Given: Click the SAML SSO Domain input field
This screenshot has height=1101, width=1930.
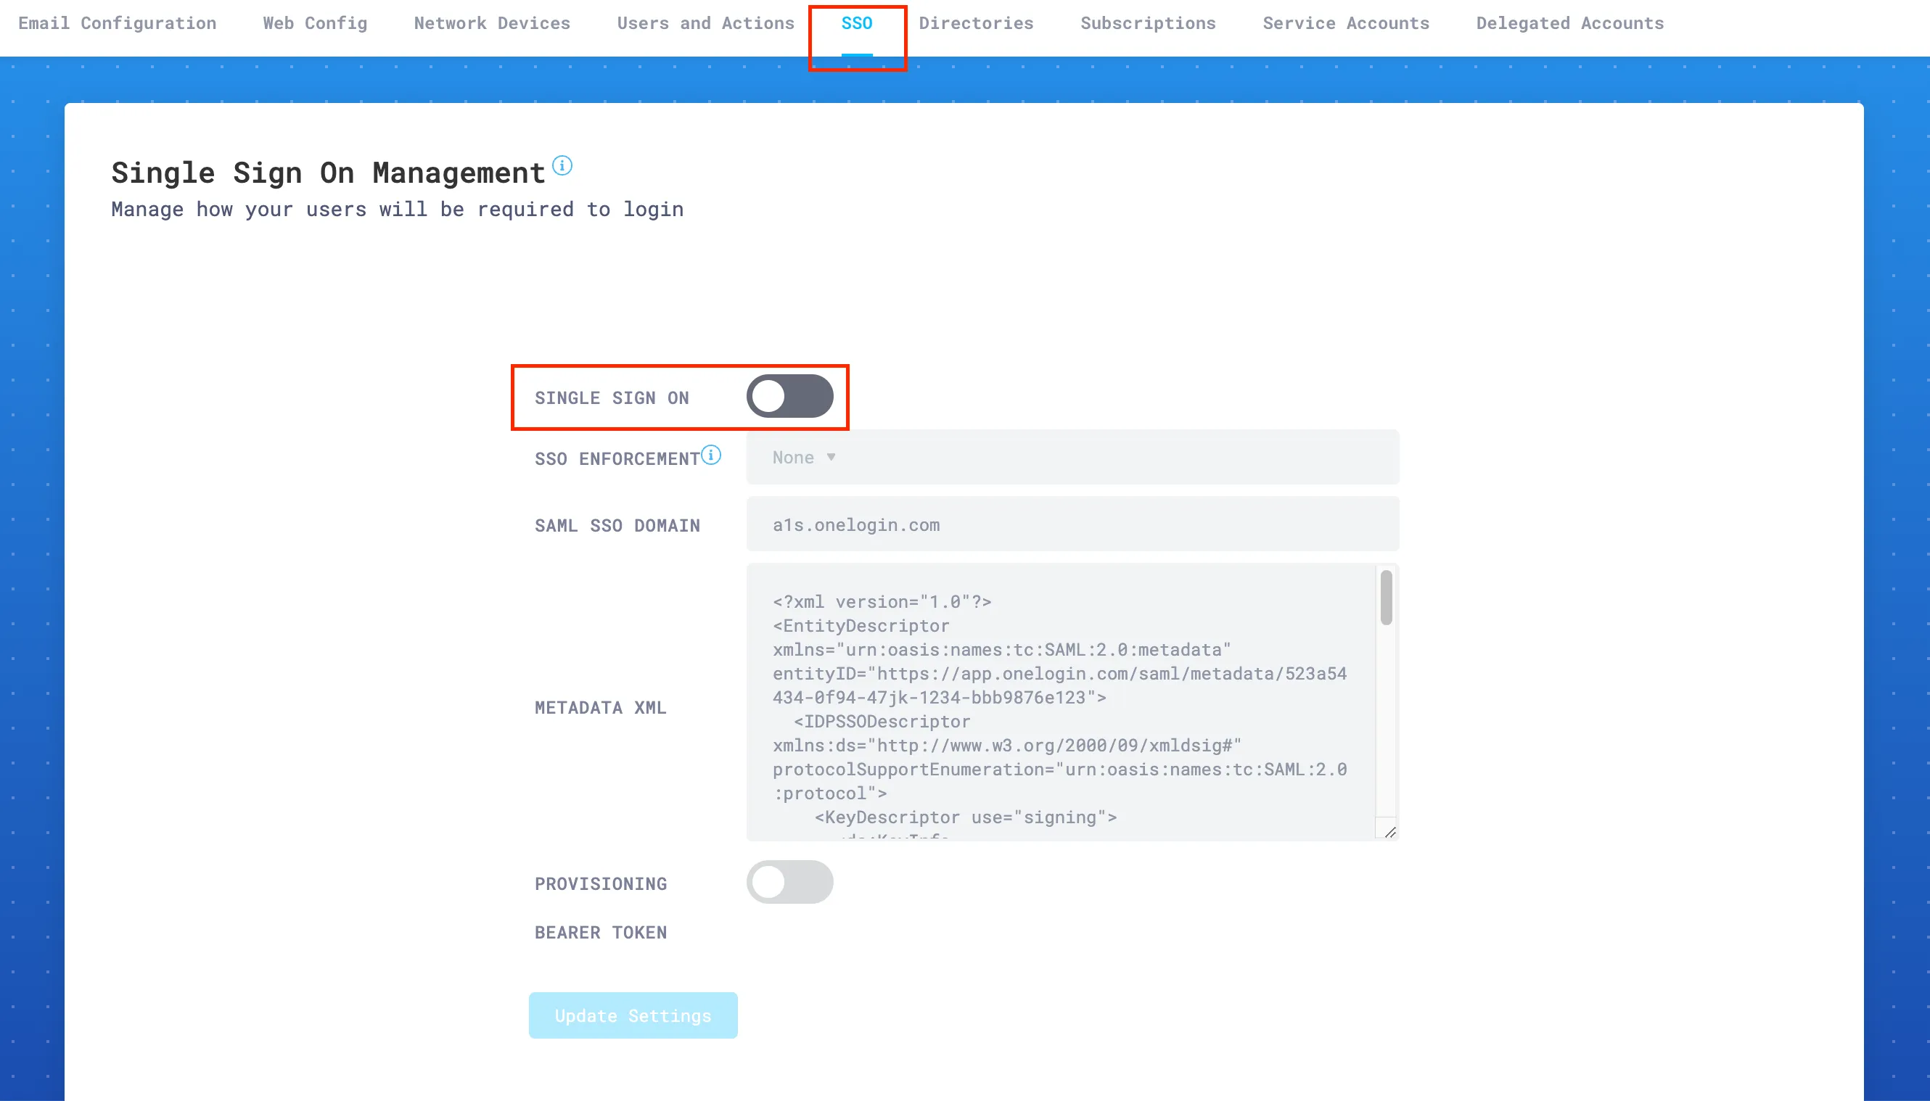Looking at the screenshot, I should click(x=1072, y=524).
